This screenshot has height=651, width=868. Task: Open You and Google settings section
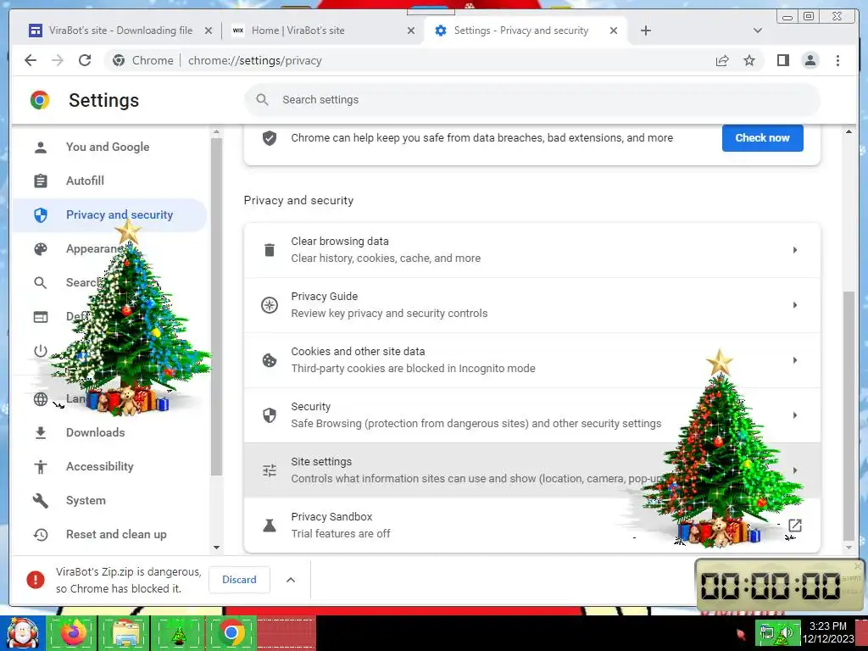109,147
